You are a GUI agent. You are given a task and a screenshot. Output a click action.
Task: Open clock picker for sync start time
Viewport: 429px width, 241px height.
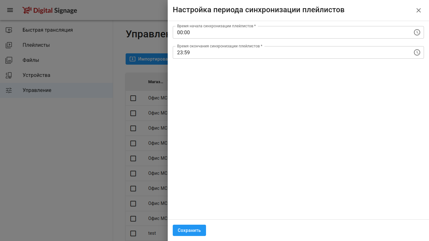[x=417, y=32]
